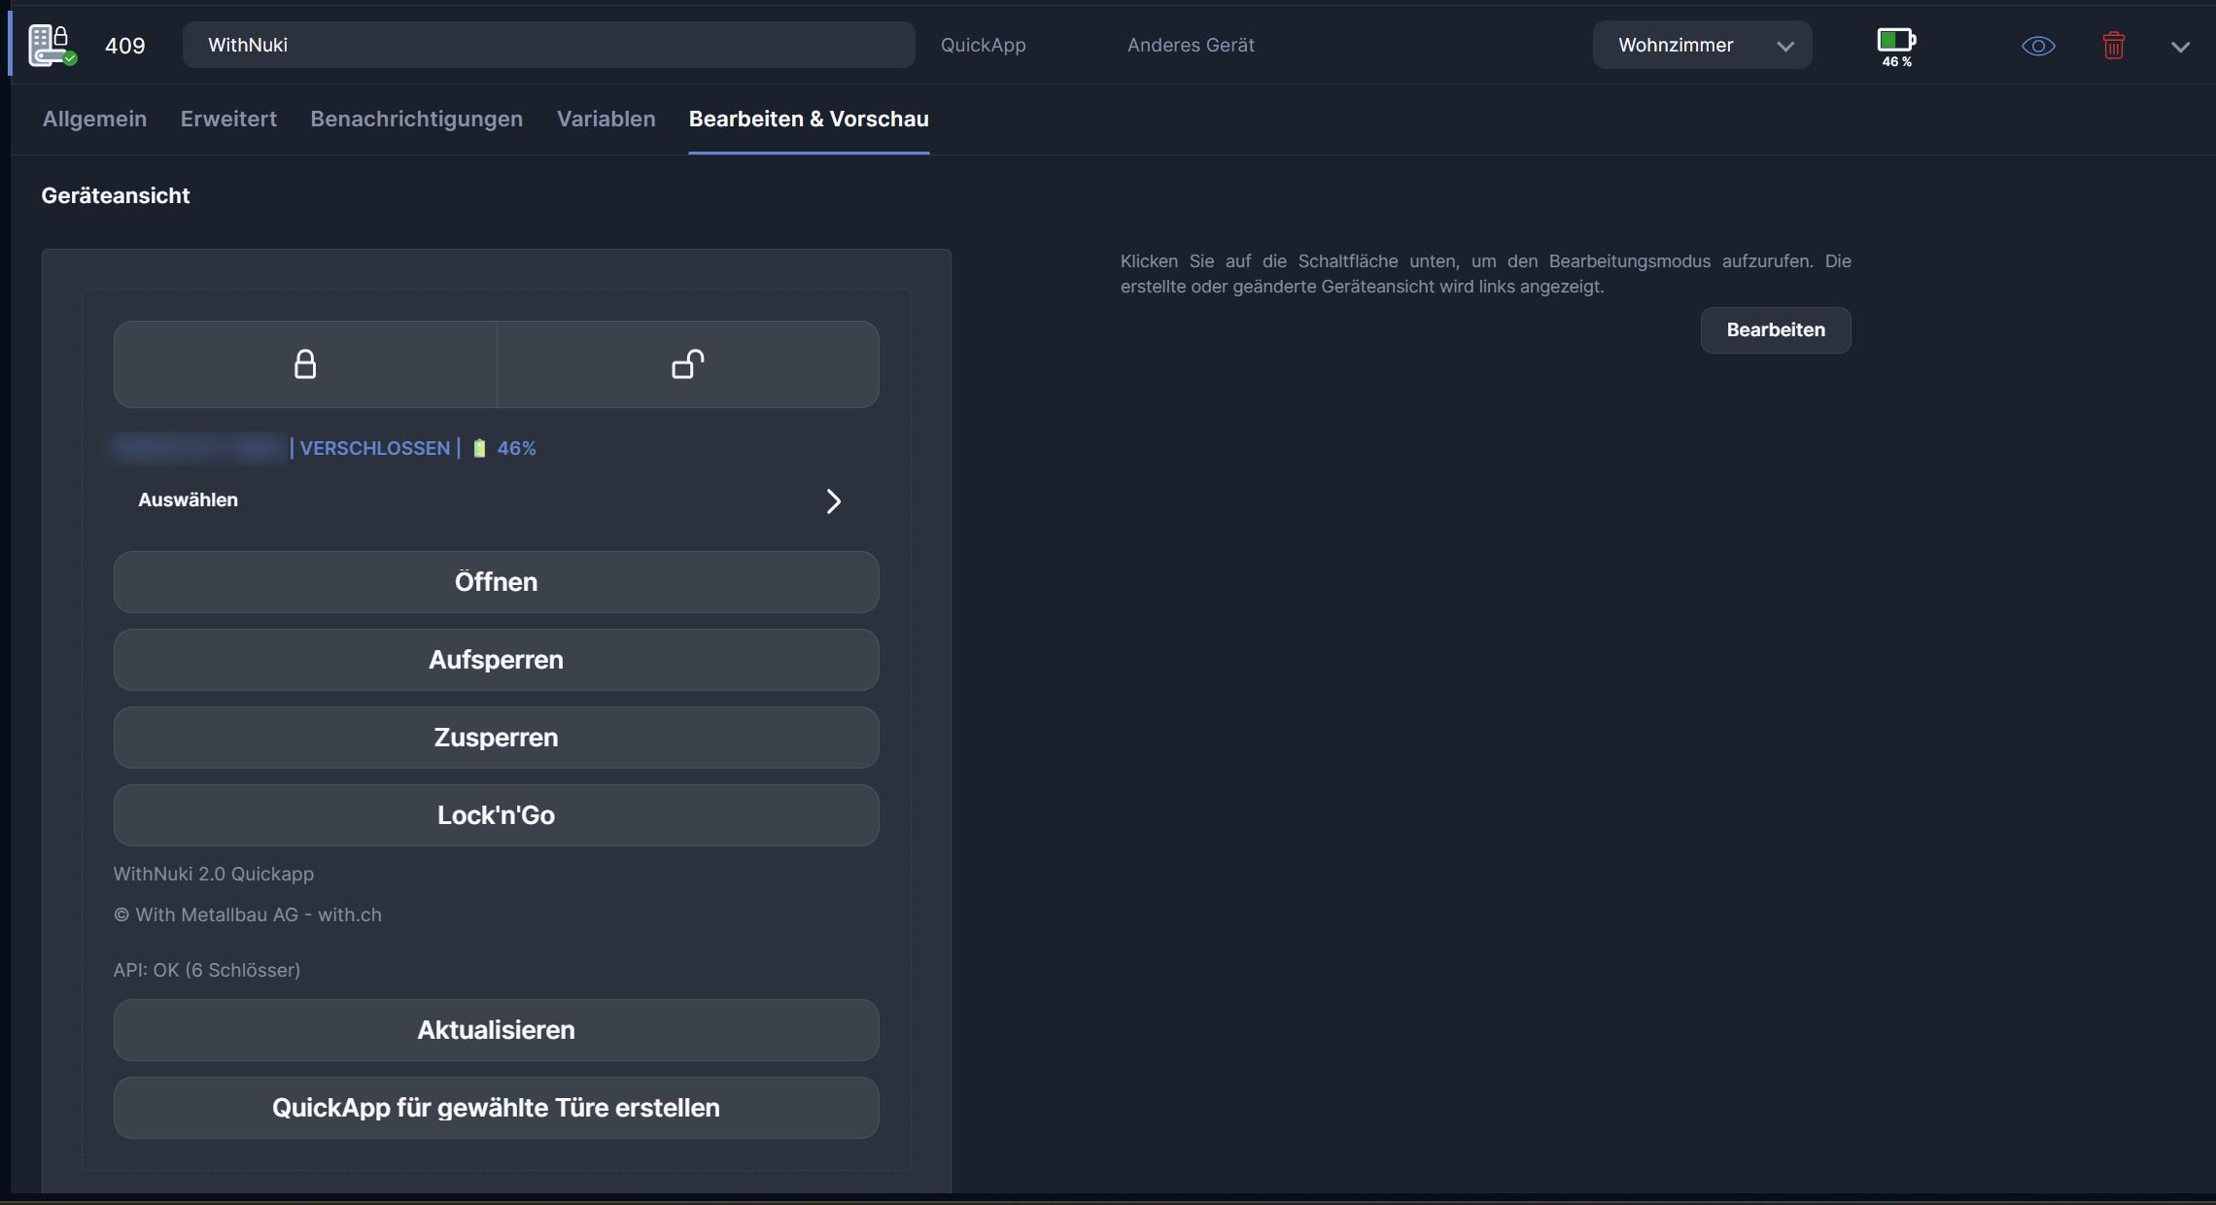Click the locked padlock icon button
Screen dimensions: 2216x1205
click(305, 364)
